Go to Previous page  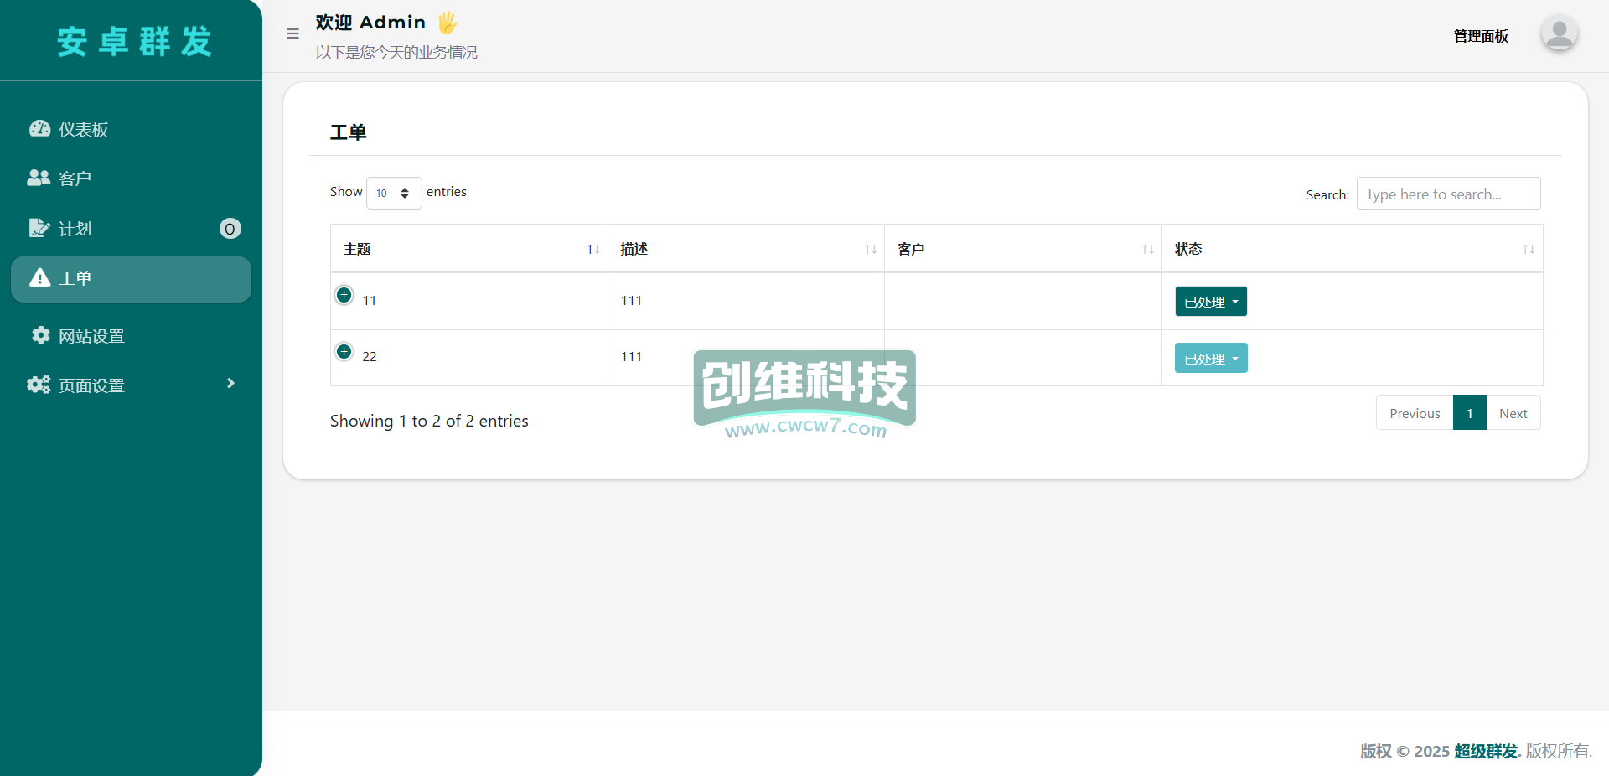(1415, 413)
